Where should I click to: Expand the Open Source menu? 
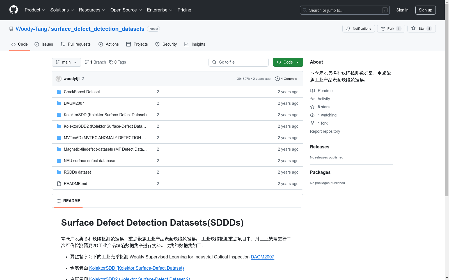[x=126, y=10]
